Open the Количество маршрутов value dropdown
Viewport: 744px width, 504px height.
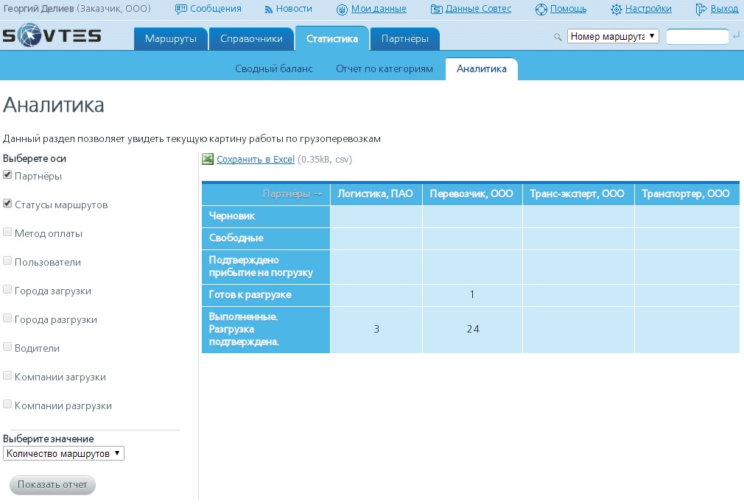[x=63, y=453]
